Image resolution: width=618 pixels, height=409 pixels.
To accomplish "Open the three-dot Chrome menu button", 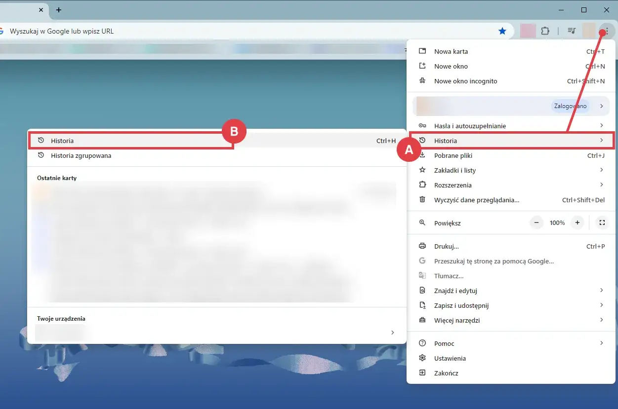I will (606, 31).
